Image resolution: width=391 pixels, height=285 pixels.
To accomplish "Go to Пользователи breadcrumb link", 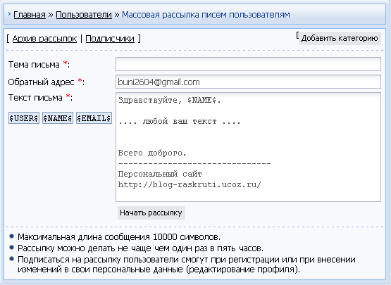I will coord(84,15).
